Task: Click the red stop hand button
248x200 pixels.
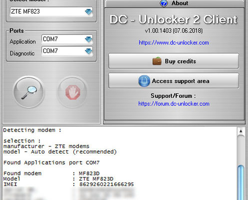Action: pyautogui.click(x=72, y=92)
